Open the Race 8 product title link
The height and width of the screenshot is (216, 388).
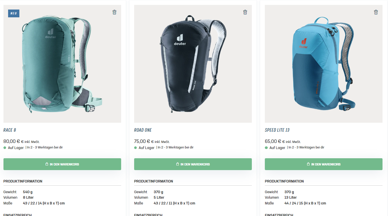(x=10, y=130)
